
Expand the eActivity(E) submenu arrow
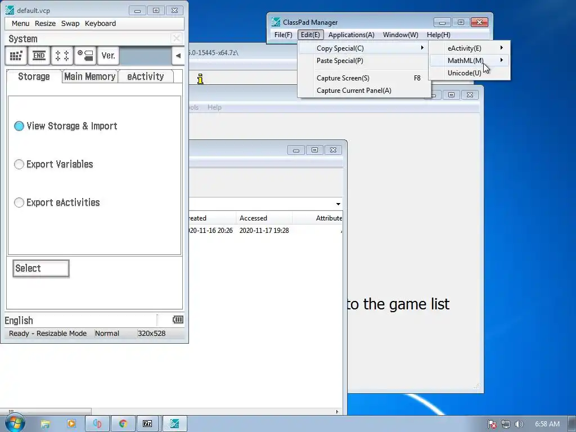tap(501, 48)
